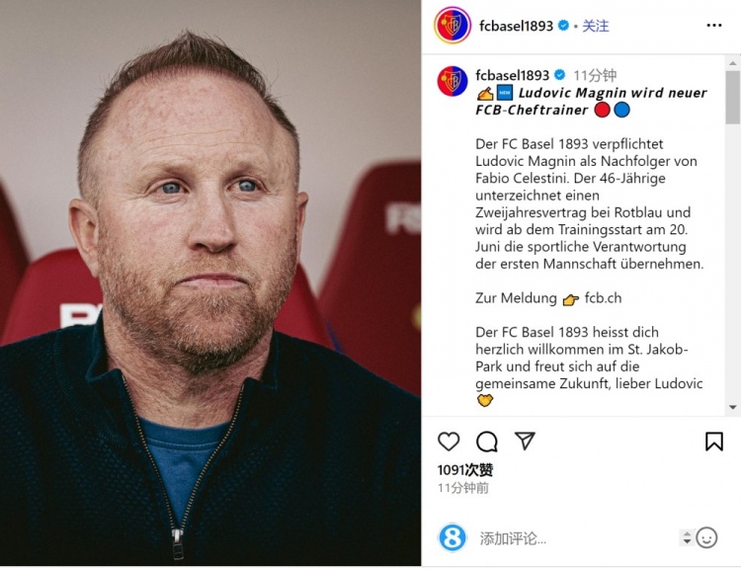741x569 pixels.
Task: Like the post with the heart icon
Action: 449,442
